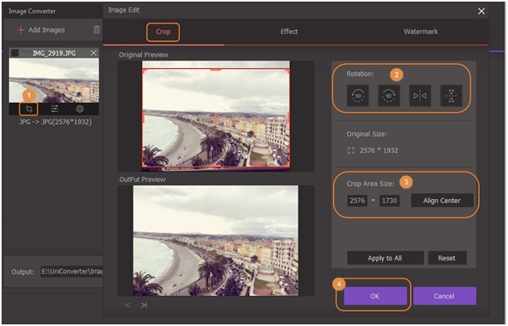
Task: Confirm the crop with OK
Action: coord(375,296)
